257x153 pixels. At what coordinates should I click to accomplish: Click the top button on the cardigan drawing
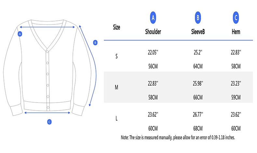pos(47,51)
